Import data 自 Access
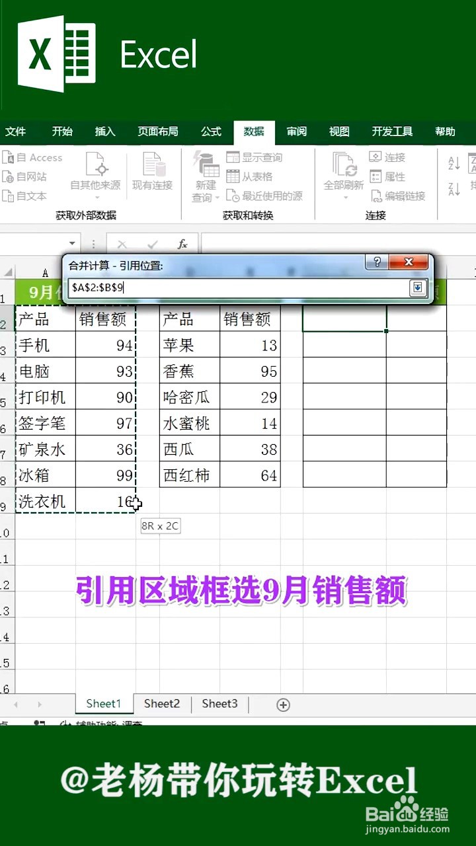The width and height of the screenshot is (476, 846). (32, 157)
